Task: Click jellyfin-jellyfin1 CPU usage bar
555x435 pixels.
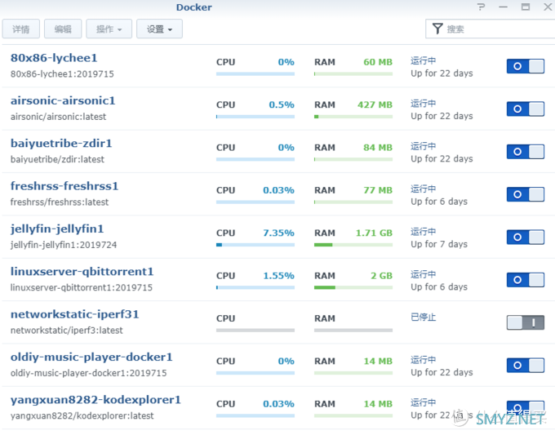Action: click(255, 245)
